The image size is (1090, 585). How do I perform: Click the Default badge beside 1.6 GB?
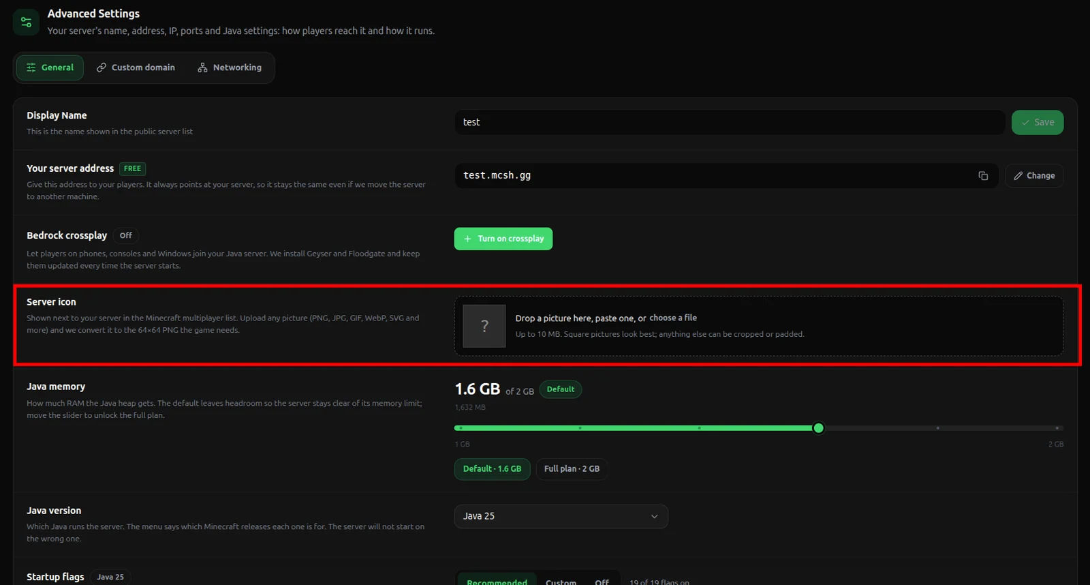[x=561, y=389]
